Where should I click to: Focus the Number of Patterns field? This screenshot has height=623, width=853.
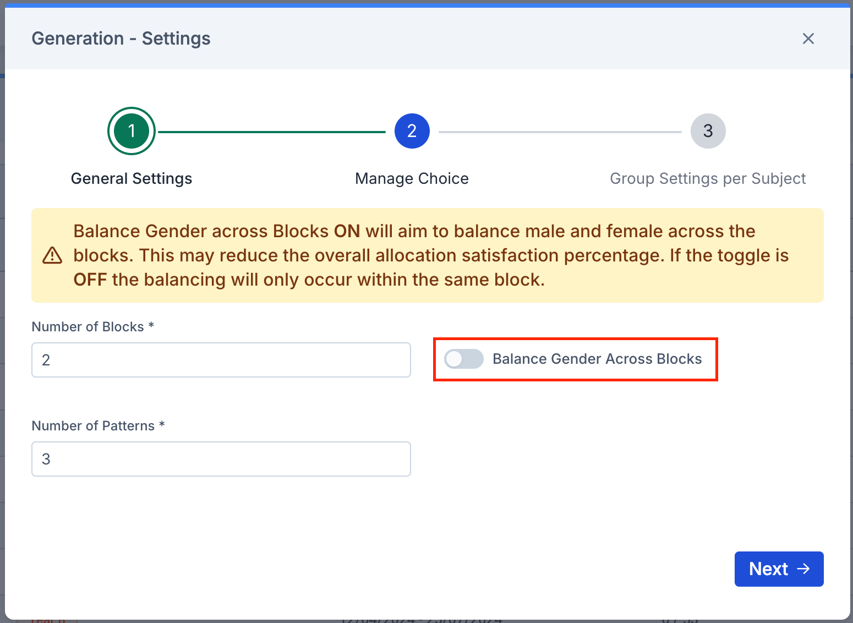(x=221, y=459)
